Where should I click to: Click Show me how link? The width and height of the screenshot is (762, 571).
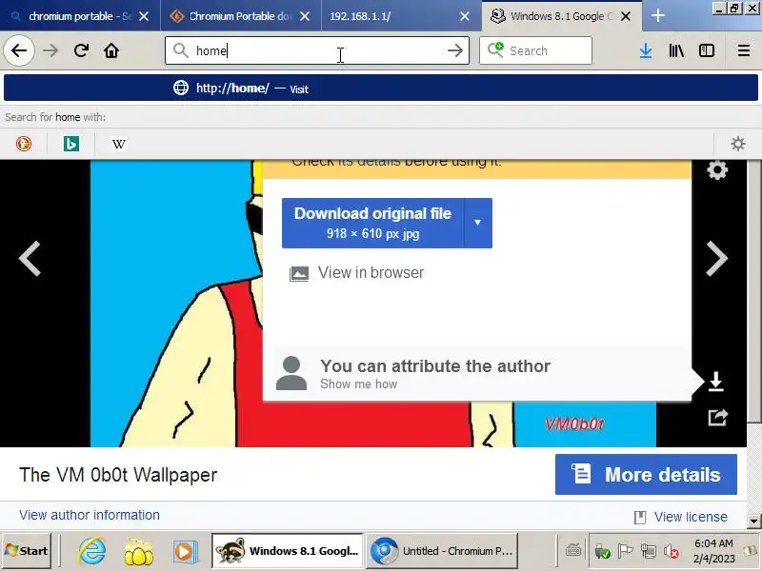[x=359, y=384]
